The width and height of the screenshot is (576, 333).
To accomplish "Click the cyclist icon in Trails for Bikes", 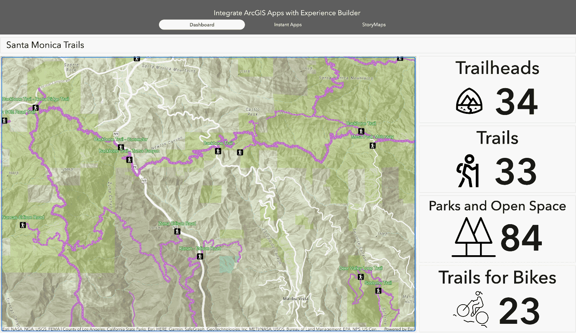I will (x=471, y=309).
